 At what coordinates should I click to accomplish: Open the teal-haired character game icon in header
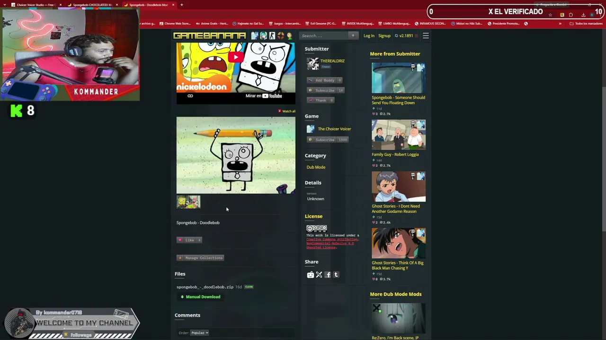click(x=263, y=35)
